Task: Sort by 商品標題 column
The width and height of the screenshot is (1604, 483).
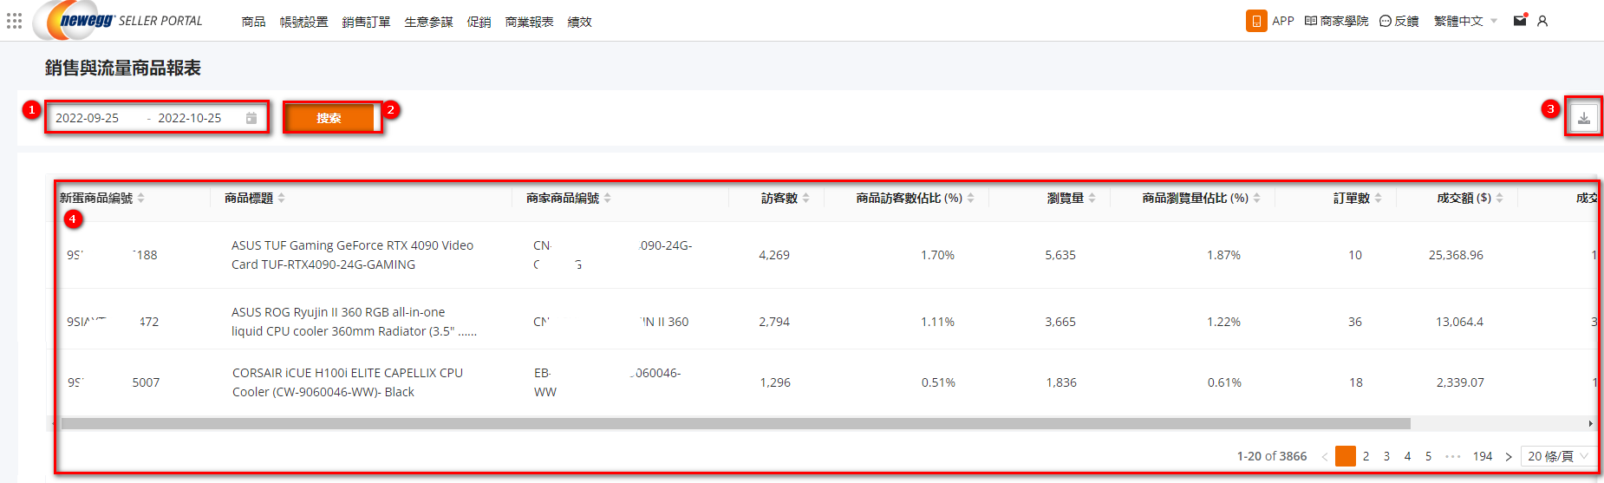Action: pos(254,199)
